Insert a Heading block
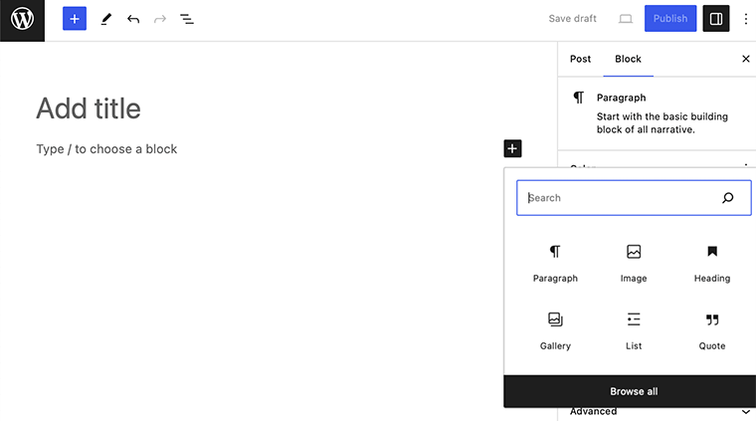Image resolution: width=756 pixels, height=421 pixels. (711, 264)
